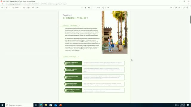Expand the Highlight color dropdown arrow
This screenshot has height=107, width=191.
(x=9, y=8)
